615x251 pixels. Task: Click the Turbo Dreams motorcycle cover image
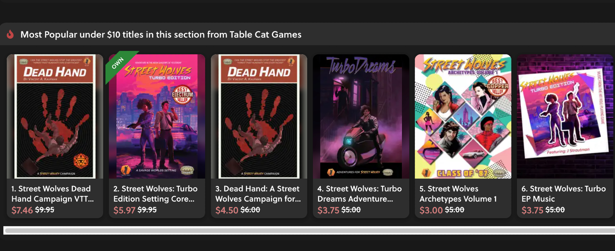tap(361, 117)
